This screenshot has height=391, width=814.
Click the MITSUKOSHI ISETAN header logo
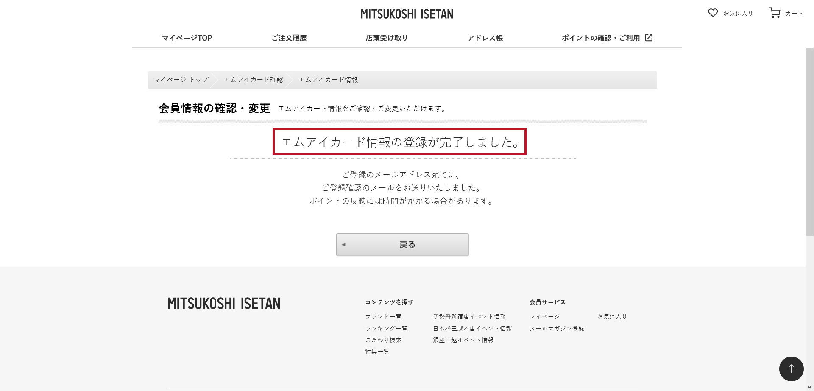click(x=407, y=14)
